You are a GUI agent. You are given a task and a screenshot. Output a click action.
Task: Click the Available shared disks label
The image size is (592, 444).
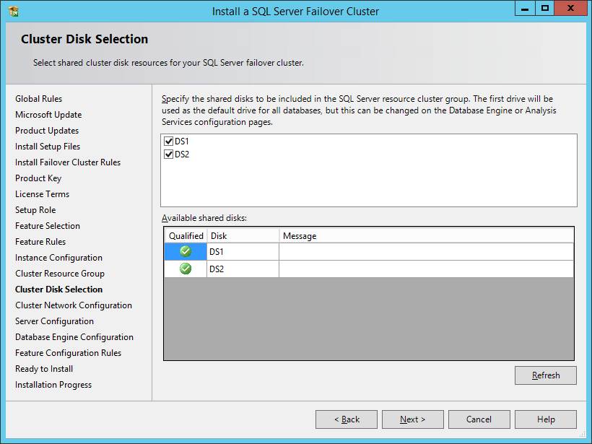point(204,218)
